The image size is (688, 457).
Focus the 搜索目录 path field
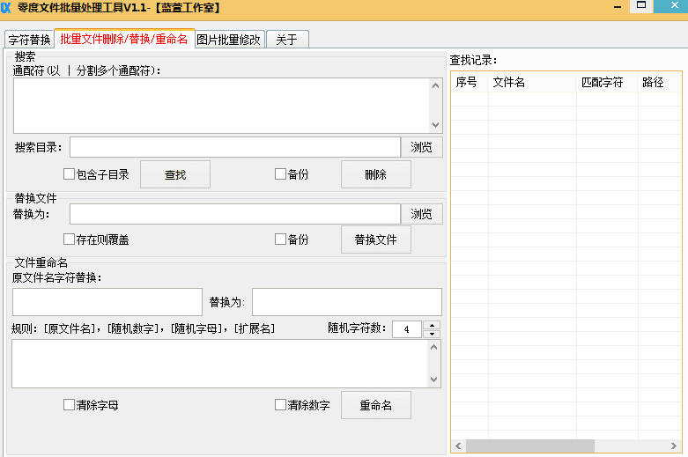(x=235, y=147)
